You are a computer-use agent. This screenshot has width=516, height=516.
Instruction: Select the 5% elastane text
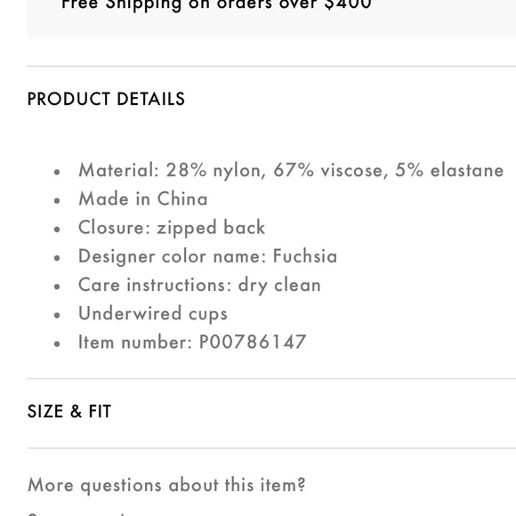(449, 170)
